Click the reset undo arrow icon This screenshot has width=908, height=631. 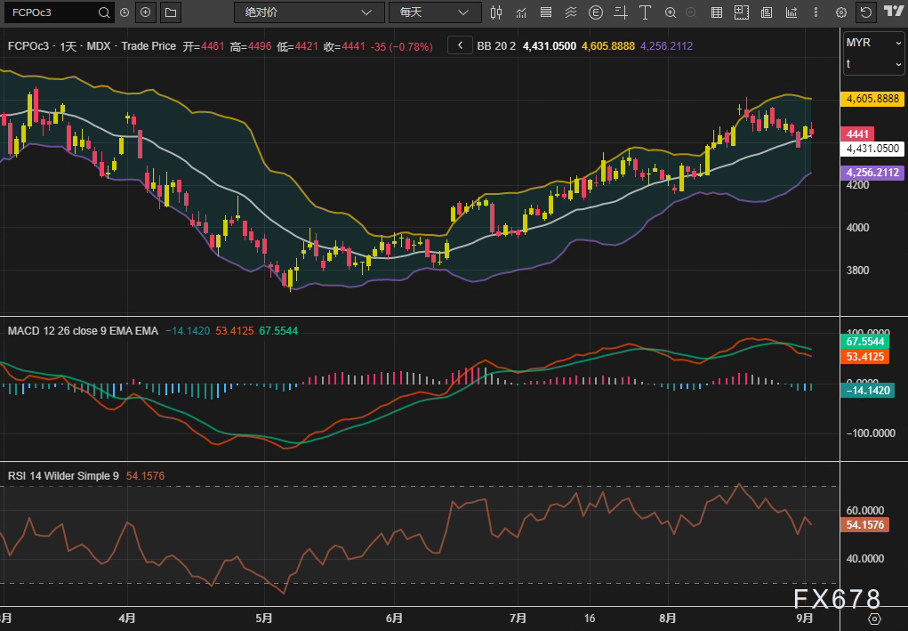865,12
